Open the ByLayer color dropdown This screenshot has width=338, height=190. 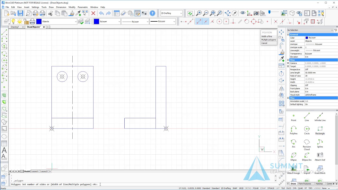[x=107, y=21]
